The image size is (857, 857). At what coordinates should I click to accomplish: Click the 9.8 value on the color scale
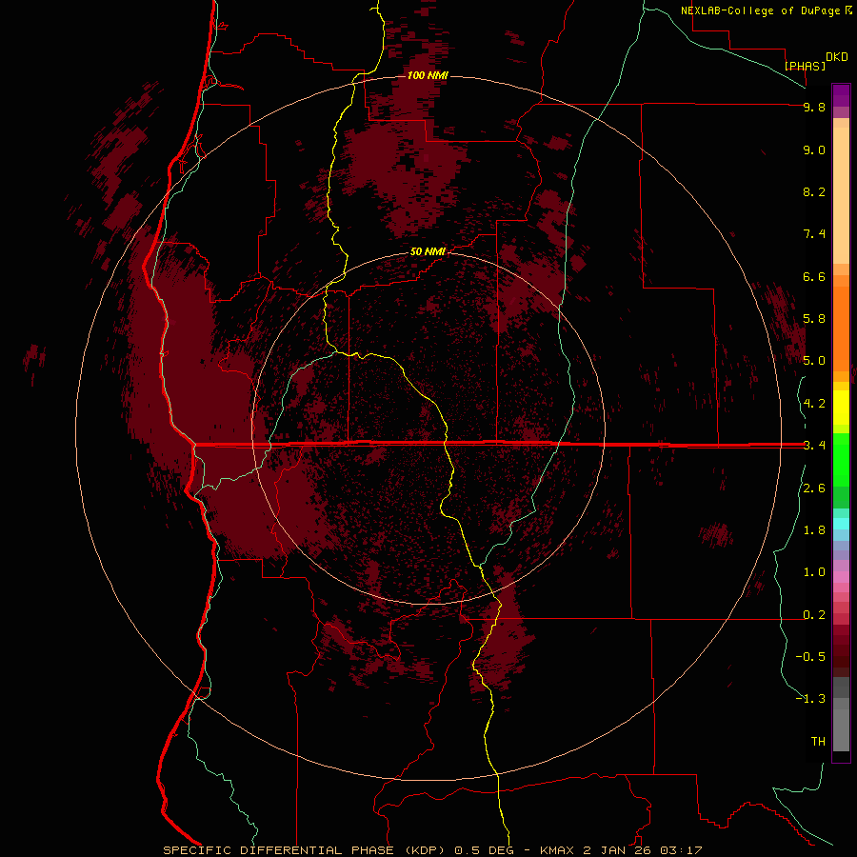click(814, 107)
